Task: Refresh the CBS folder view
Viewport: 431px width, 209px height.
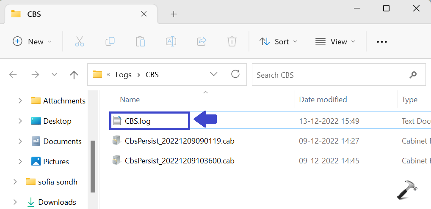Action: 235,75
